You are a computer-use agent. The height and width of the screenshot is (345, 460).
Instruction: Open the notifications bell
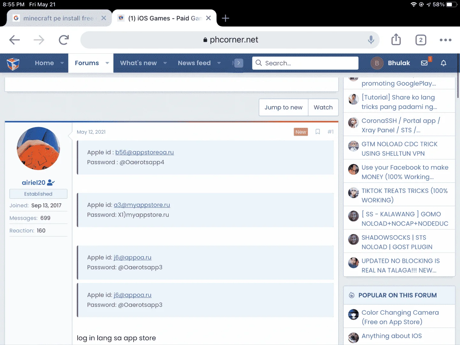pos(443,63)
